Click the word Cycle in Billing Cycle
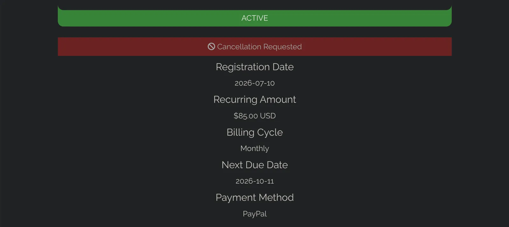The height and width of the screenshot is (227, 509). point(270,132)
